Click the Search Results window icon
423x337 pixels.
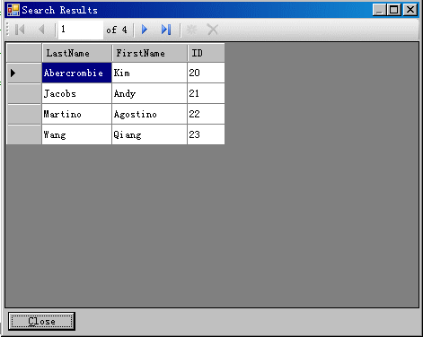point(13,10)
